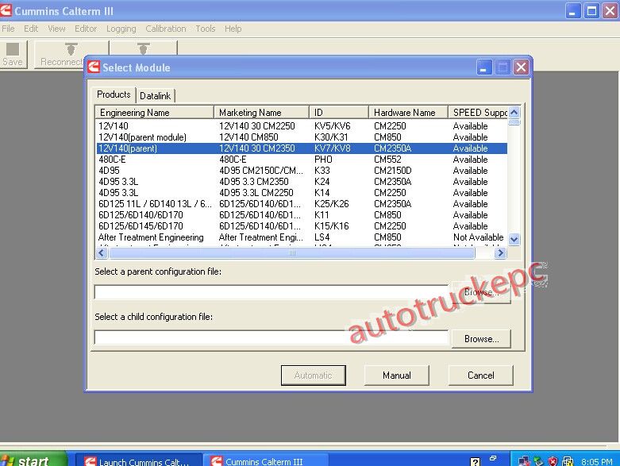Open the View menu
Image resolution: width=620 pixels, height=466 pixels.
point(56,29)
